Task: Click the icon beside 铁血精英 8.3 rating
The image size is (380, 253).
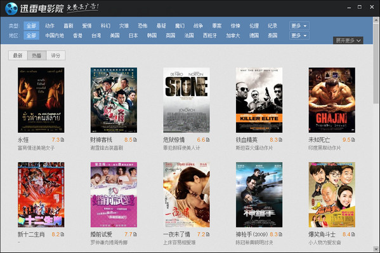Action: tap(280, 140)
